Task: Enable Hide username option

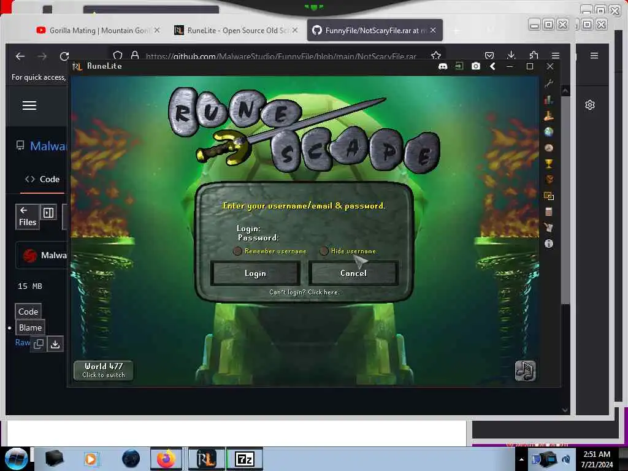Action: click(324, 251)
